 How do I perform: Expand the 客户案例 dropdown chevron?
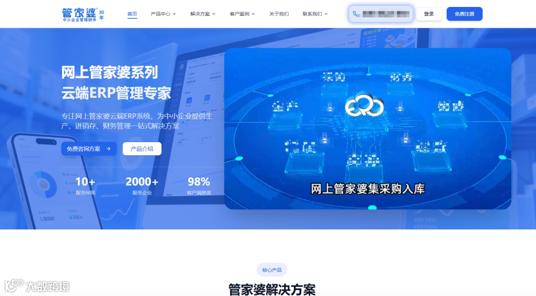253,14
